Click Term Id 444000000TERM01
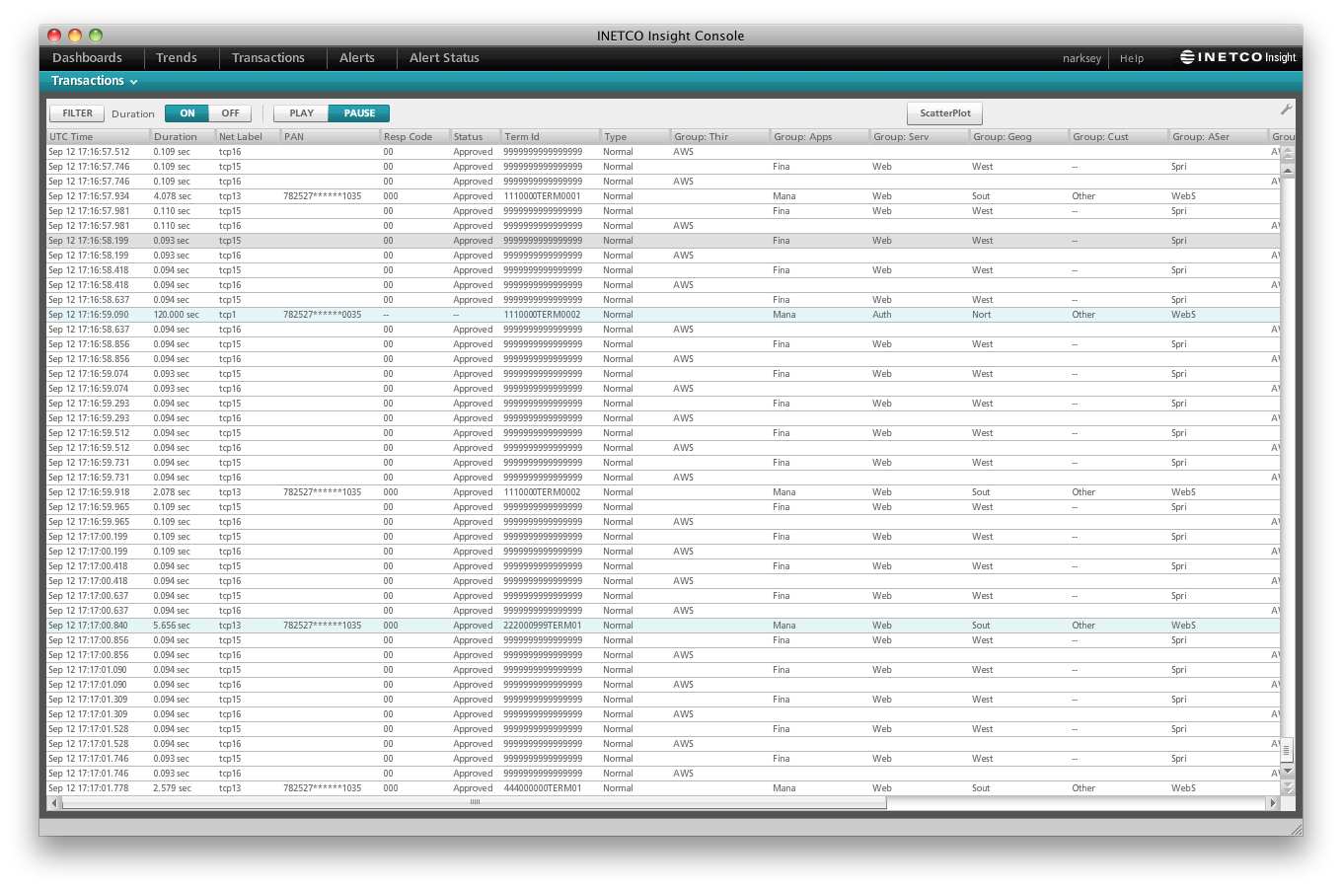Image resolution: width=1342 pixels, height=890 pixels. coord(542,788)
